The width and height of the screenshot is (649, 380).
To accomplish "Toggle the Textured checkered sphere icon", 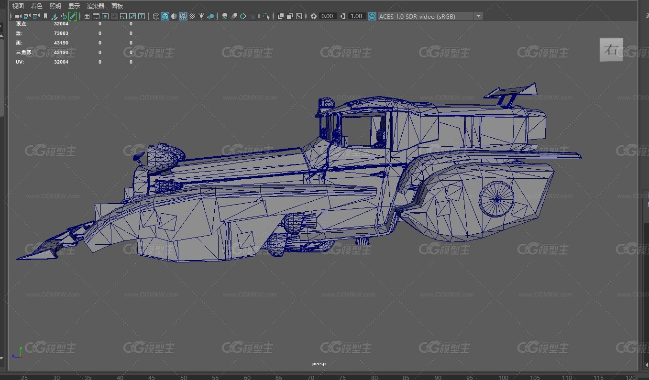I will click(192, 16).
